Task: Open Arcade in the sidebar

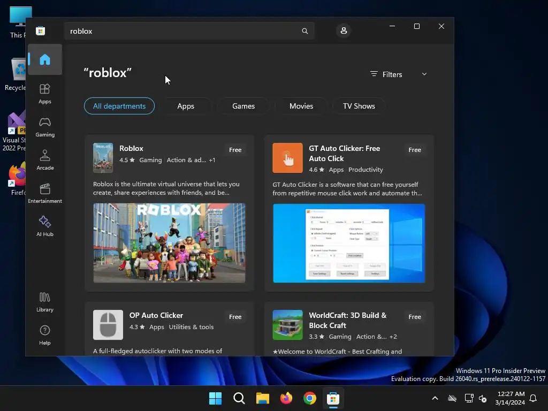Action: 45,161
